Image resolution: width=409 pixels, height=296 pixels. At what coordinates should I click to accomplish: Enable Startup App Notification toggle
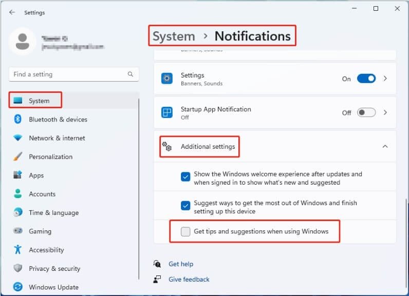[x=366, y=113]
